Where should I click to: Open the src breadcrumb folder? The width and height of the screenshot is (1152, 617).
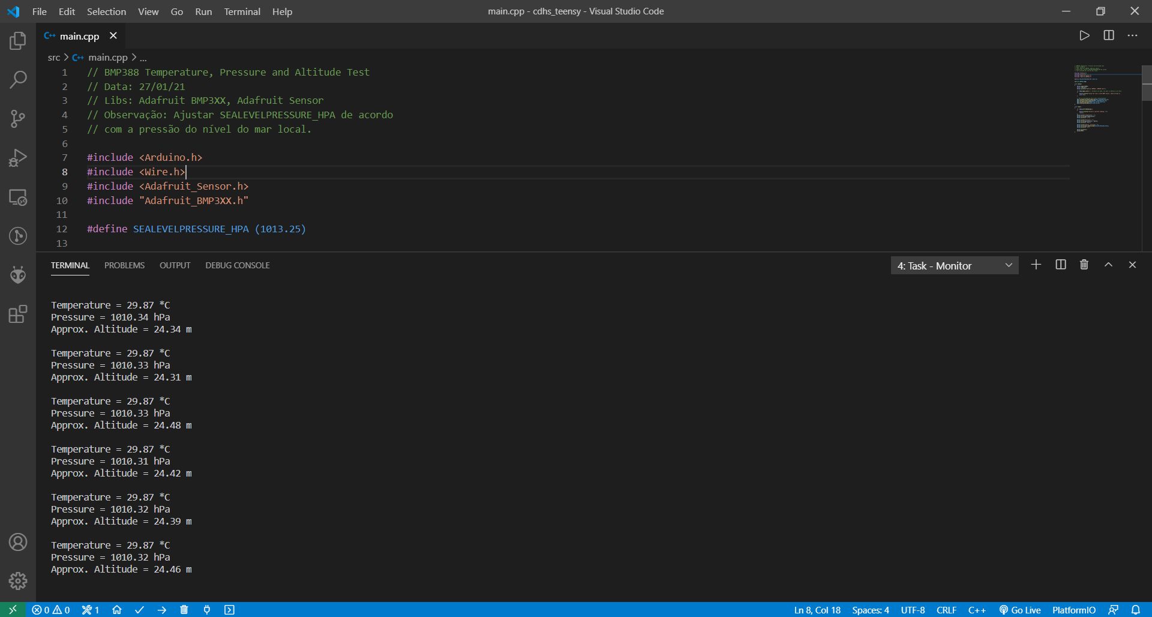(54, 58)
